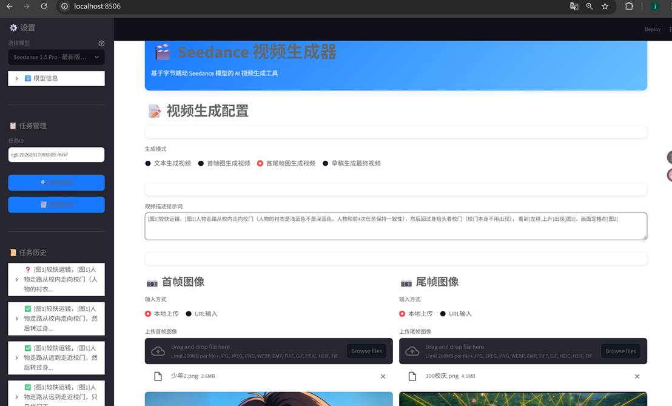Click the scroll icon next to 任务历史
Viewport: 672px width, 406px height.
coord(13,252)
